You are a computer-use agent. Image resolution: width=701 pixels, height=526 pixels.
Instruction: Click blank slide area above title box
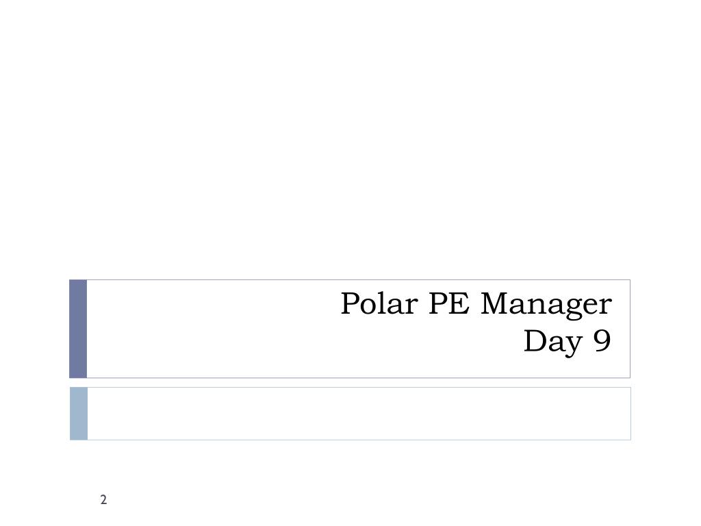350,140
